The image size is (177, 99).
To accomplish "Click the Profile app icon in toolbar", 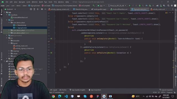I will 146,5.
